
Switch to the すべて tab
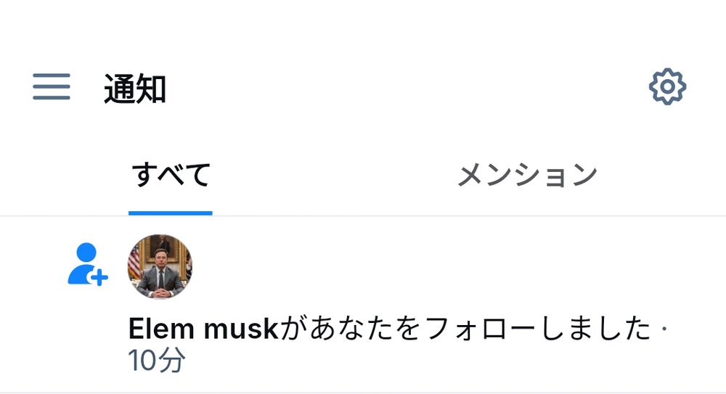pyautogui.click(x=171, y=175)
